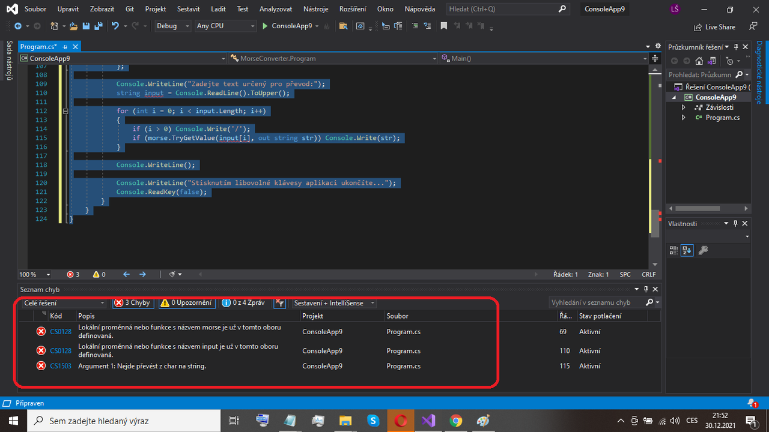Viewport: 769px width, 432px height.
Task: Click the Undo arrow icon in the toolbar
Action: point(115,26)
